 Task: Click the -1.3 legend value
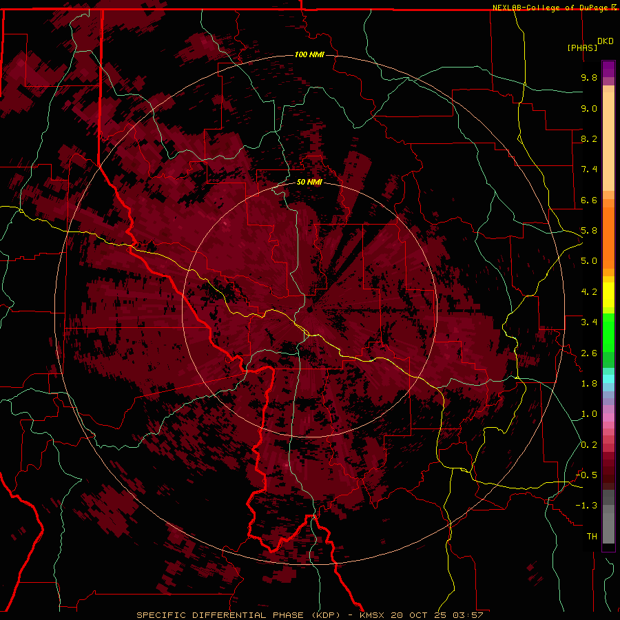(586, 506)
